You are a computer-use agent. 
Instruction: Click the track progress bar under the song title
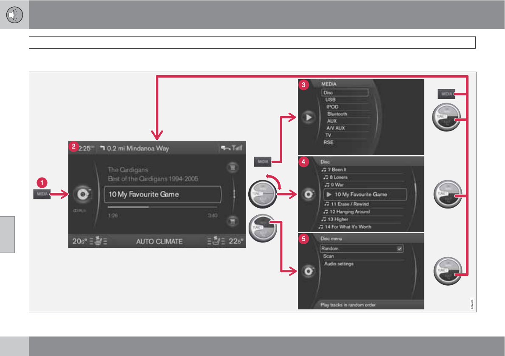162,207
